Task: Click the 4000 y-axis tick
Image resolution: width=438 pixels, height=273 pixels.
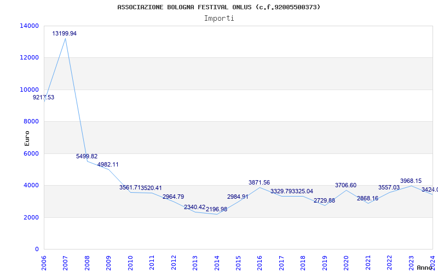Action: click(31, 185)
